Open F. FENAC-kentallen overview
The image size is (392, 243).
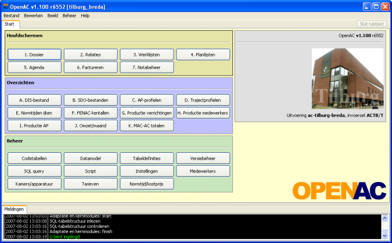(90, 113)
